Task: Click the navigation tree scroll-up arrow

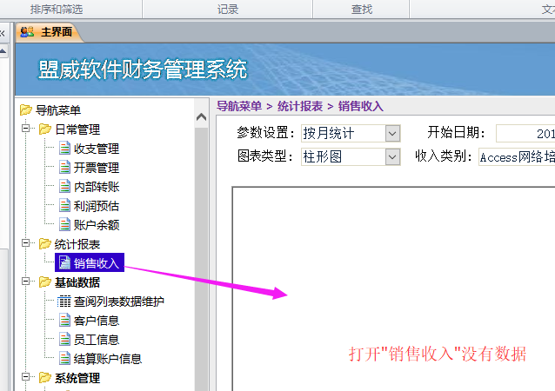Action: pos(202,116)
